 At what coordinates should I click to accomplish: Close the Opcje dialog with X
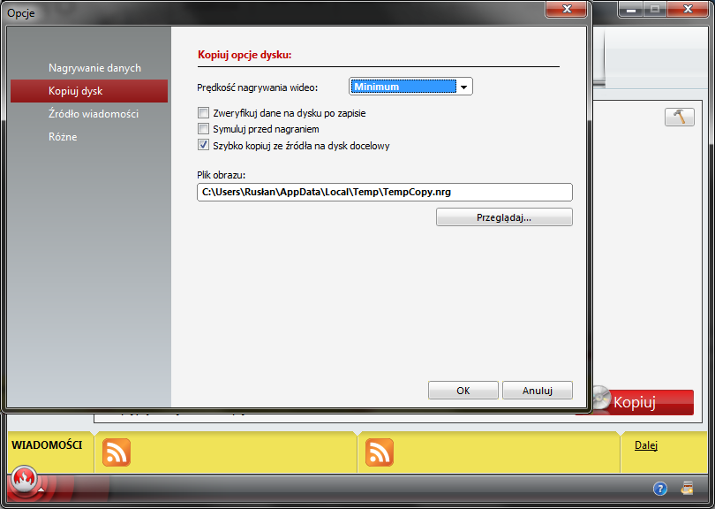click(x=568, y=10)
